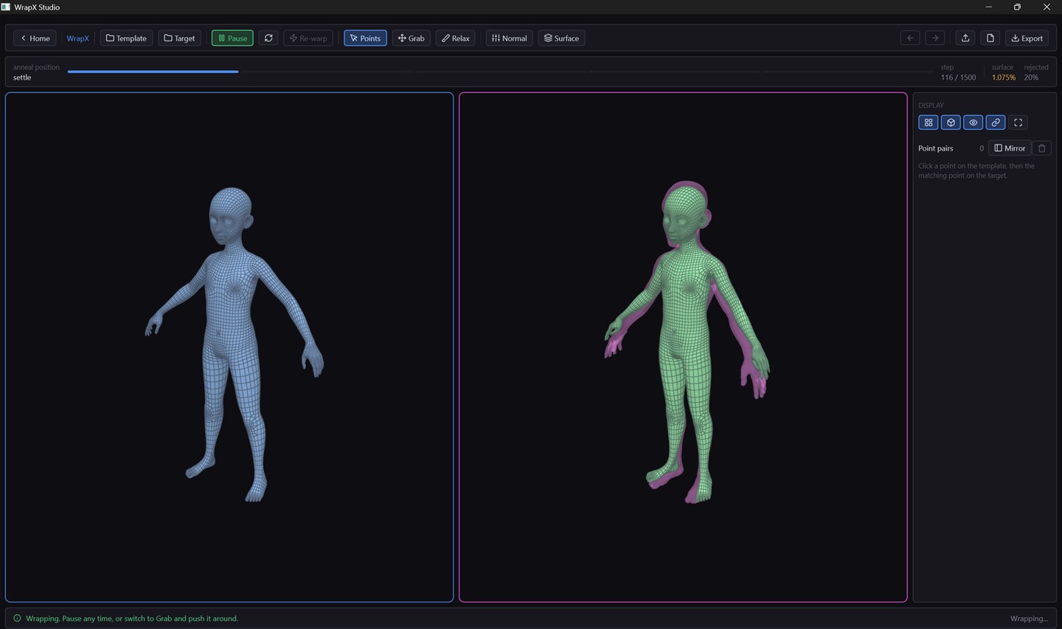Delete point pairs with the trash icon
The width and height of the screenshot is (1062, 629).
coord(1042,148)
